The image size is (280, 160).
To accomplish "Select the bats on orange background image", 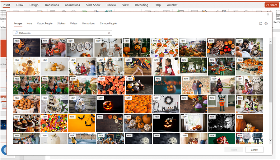I will (x=82, y=123).
